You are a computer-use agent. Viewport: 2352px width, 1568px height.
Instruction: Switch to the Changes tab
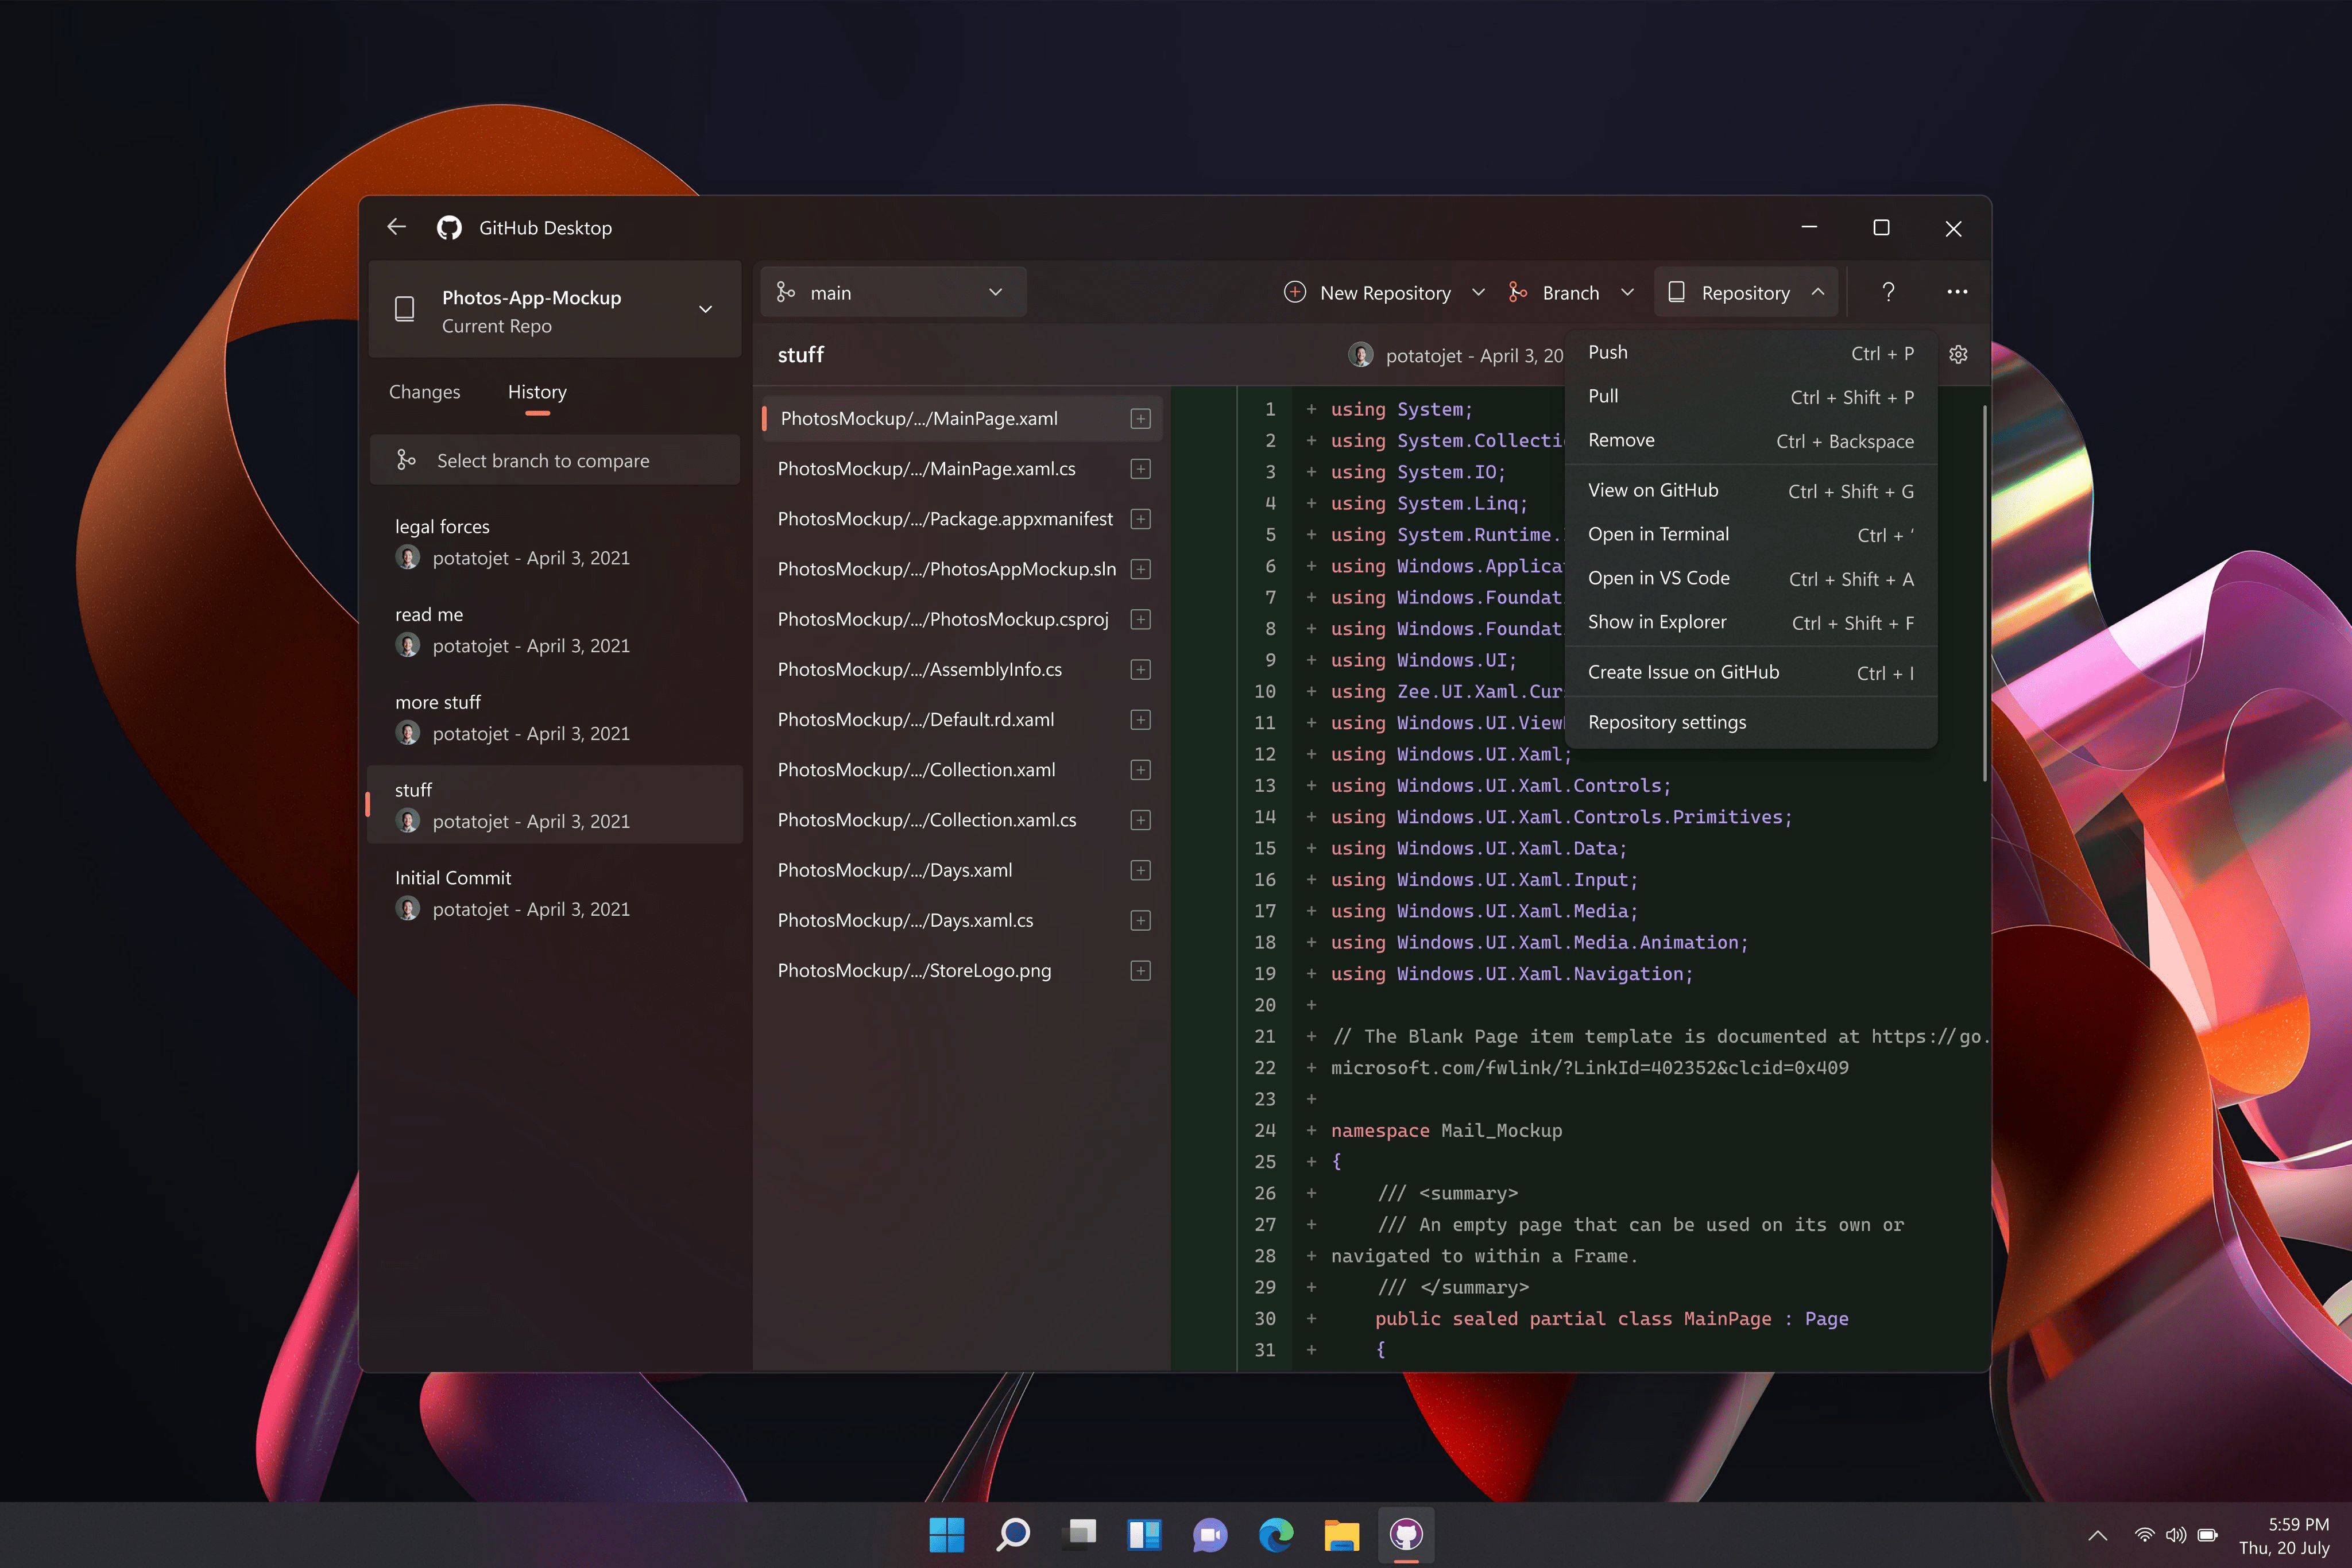[x=424, y=392]
